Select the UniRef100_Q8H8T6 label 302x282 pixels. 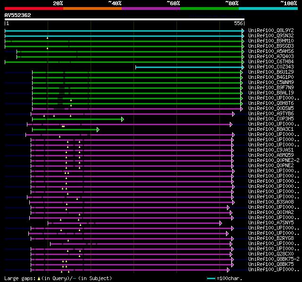click(271, 103)
